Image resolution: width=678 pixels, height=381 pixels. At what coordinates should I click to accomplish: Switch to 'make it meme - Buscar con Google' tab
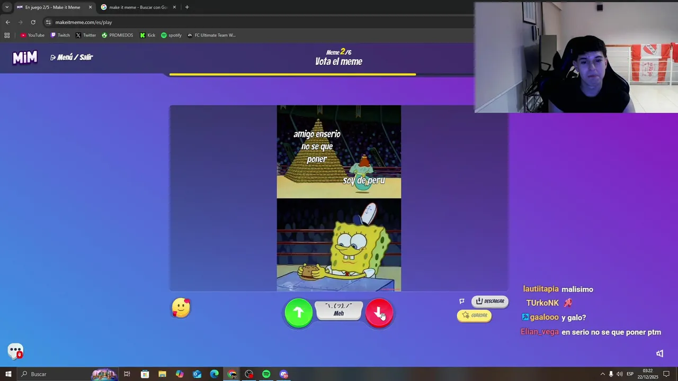click(x=137, y=7)
